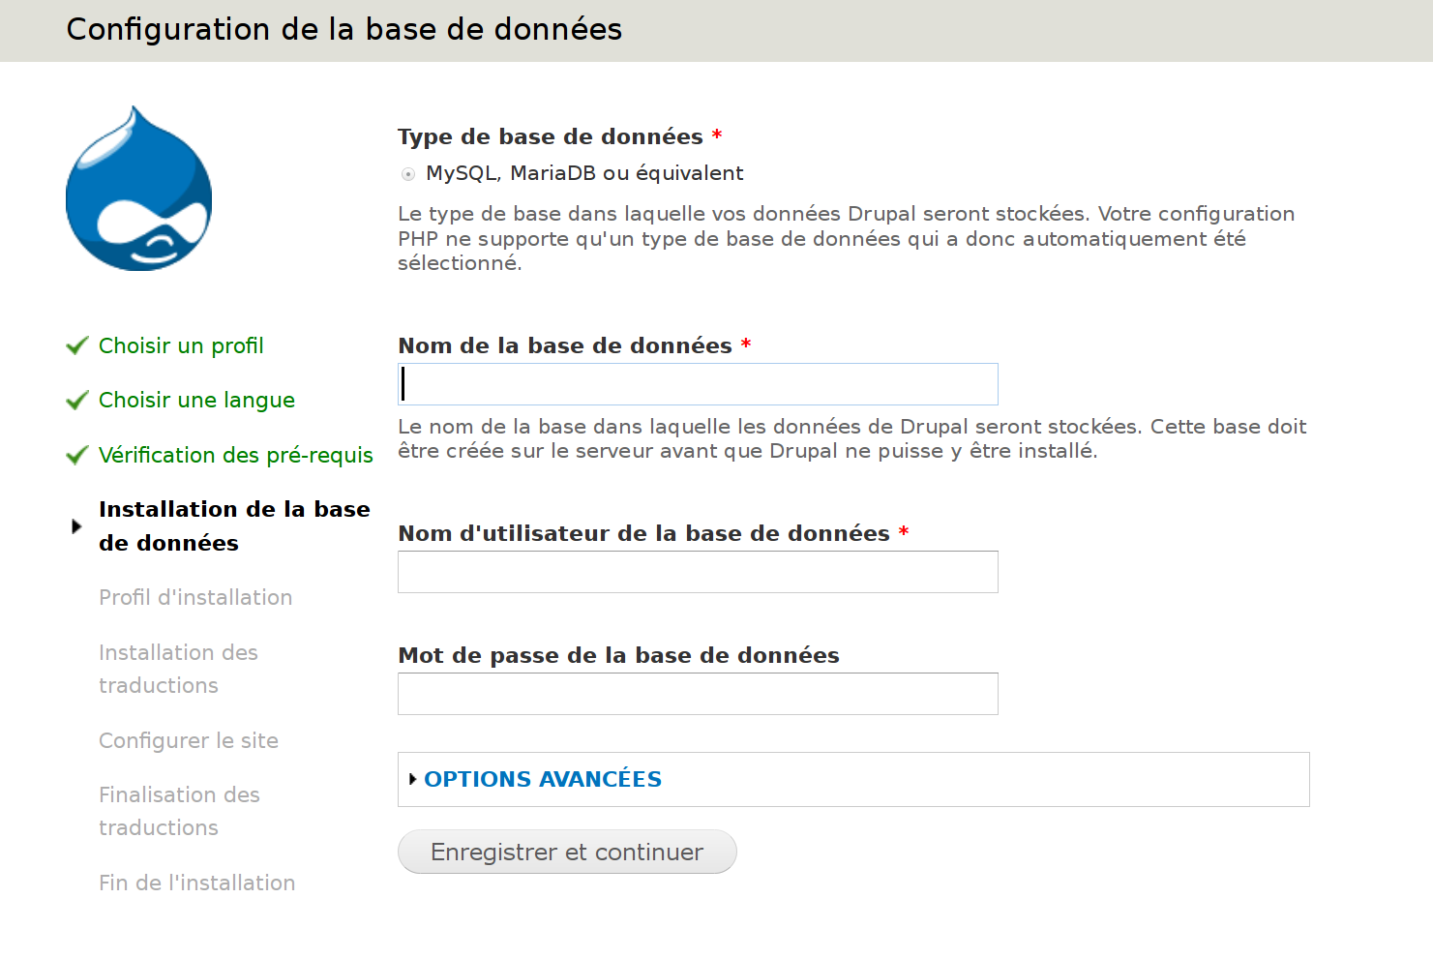Viewport: 1433px width, 958px height.
Task: Click the Mot de passe input field
Action: click(x=698, y=694)
